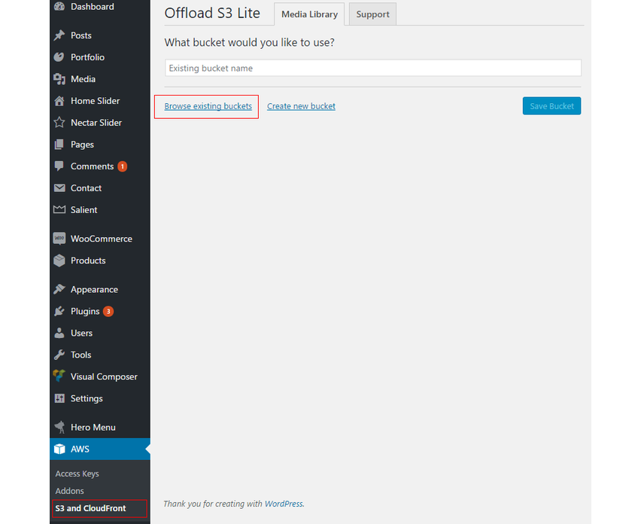The image size is (641, 524).
Task: Switch to the Media Library tab
Action: [309, 14]
